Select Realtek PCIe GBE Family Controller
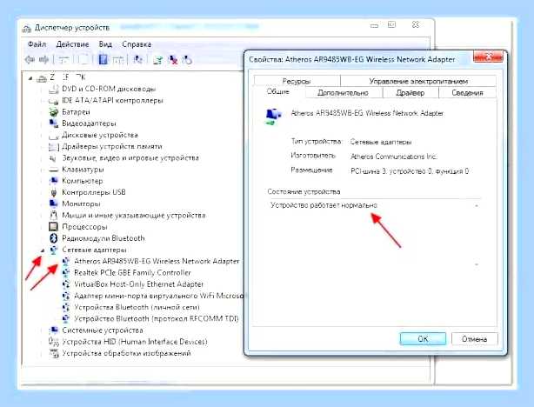 [x=132, y=273]
